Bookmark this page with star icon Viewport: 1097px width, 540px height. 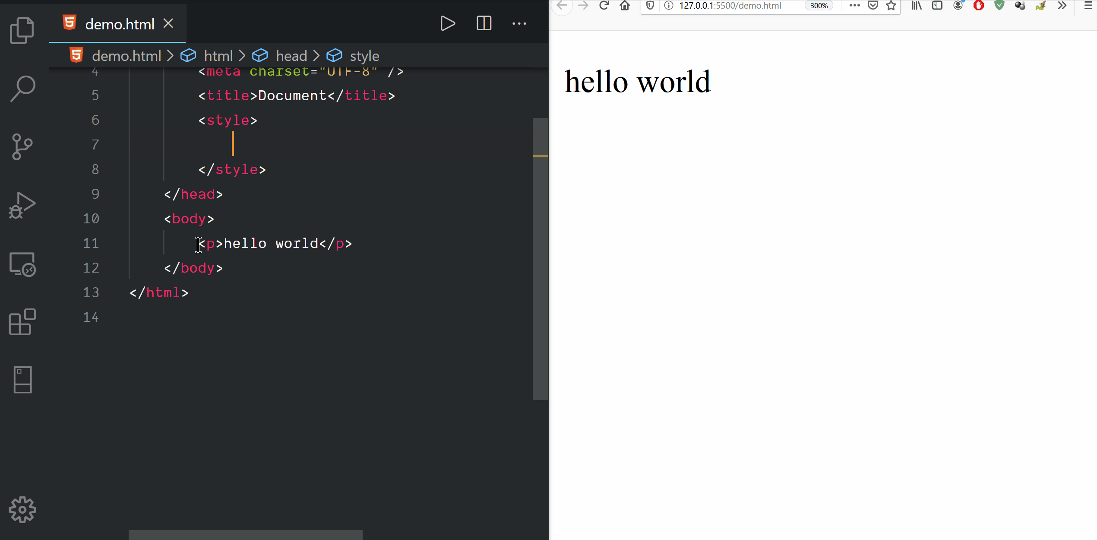(x=891, y=6)
